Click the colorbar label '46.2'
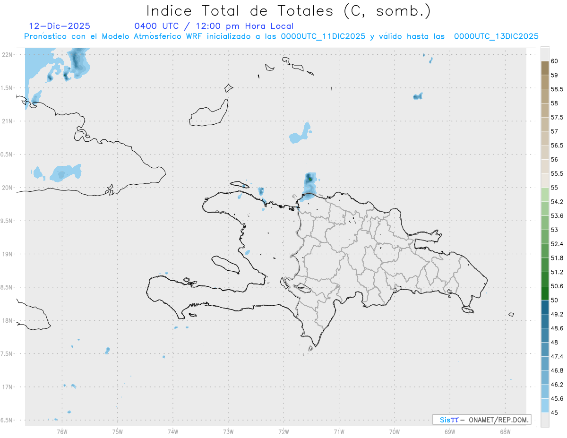 557,385
